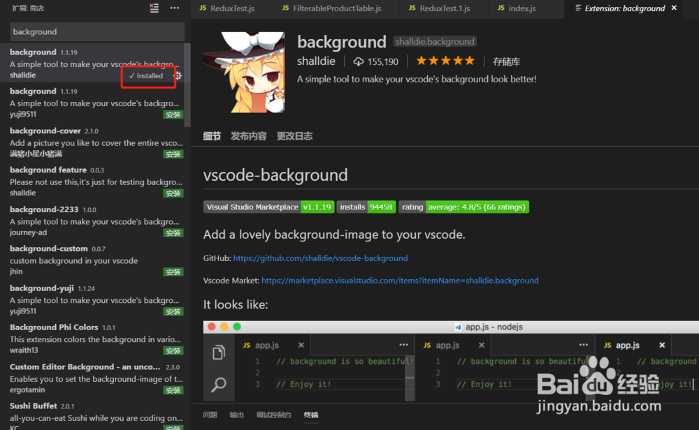Click the extensions list scrollbar
The width and height of the screenshot is (699, 430).
[x=187, y=84]
